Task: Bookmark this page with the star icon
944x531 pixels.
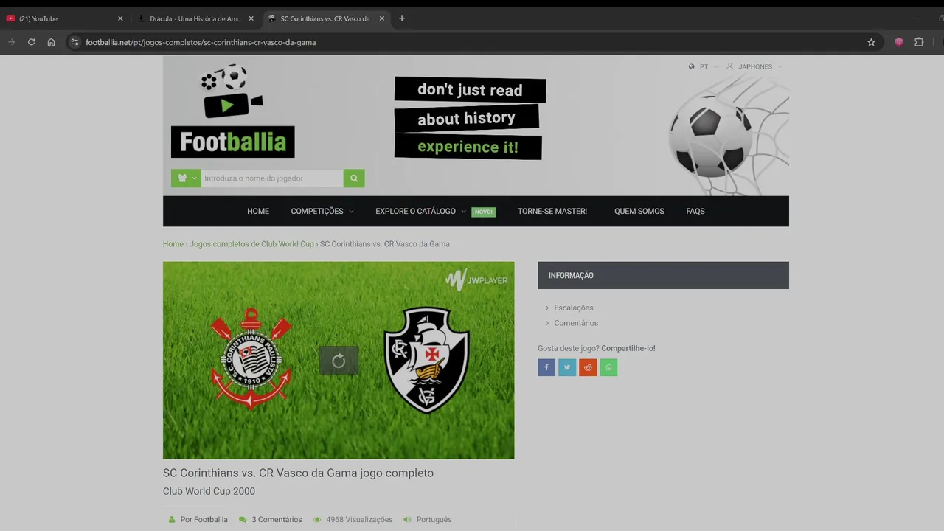Action: (x=871, y=42)
